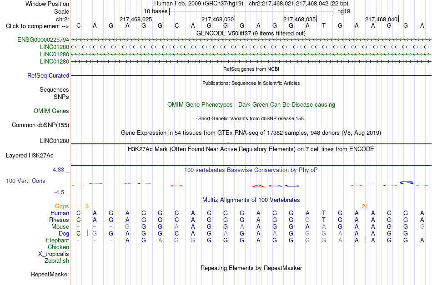Click the Human species row label
The height and width of the screenshot is (285, 432).
(x=60, y=213)
